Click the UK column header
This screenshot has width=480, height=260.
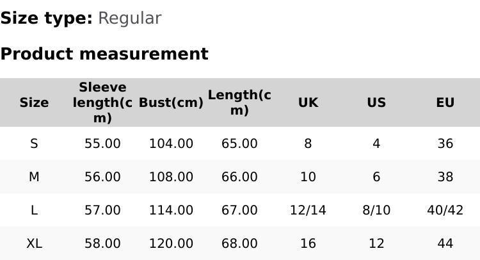click(308, 102)
